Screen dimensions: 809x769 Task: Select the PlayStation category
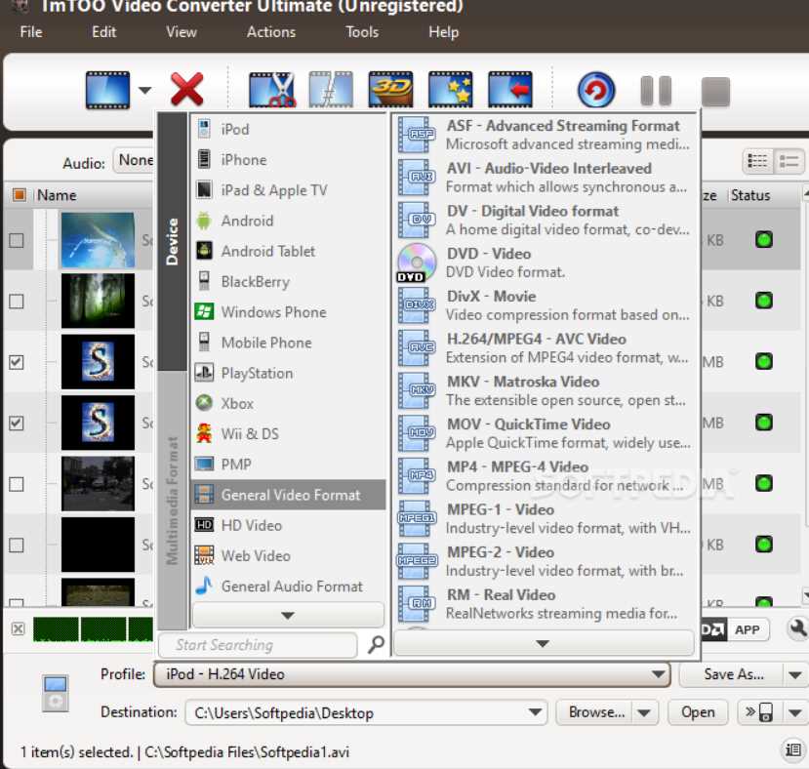(288, 373)
